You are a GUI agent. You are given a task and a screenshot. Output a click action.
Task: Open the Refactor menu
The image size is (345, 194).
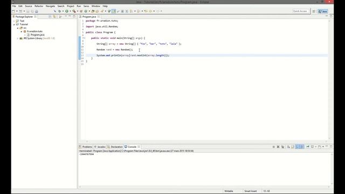click(x=39, y=6)
